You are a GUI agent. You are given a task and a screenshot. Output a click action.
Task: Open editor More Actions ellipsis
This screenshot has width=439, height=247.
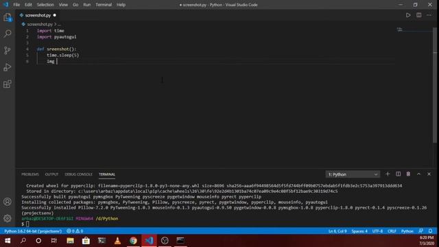coord(429,15)
